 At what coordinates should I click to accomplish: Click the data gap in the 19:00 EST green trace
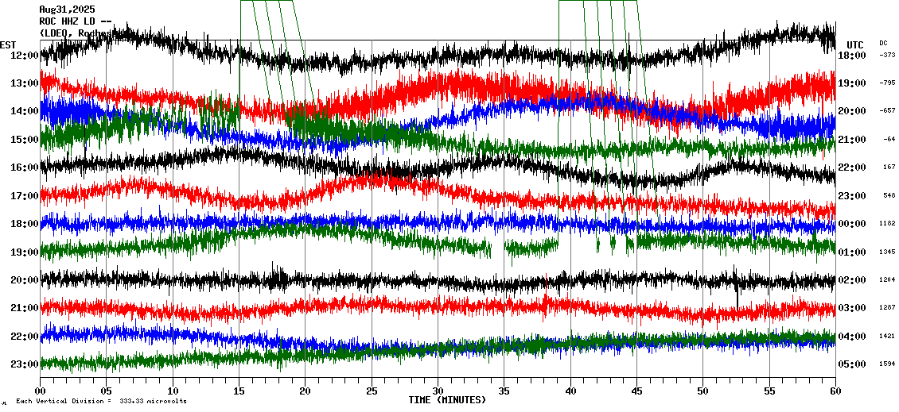coord(498,248)
